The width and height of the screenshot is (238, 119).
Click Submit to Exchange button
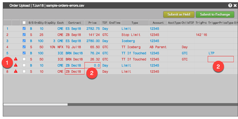(215, 14)
